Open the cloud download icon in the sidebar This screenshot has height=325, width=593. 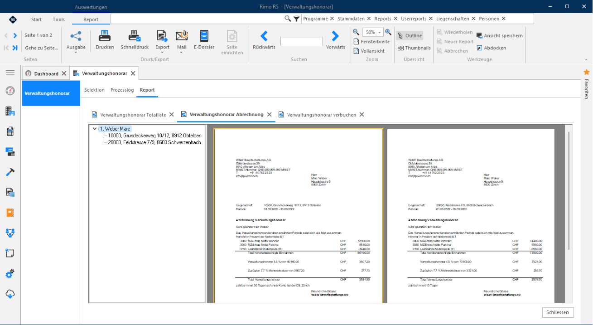point(10,294)
